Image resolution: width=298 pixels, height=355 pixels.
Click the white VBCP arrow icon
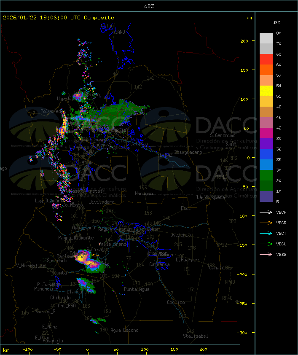pyautogui.click(x=266, y=212)
